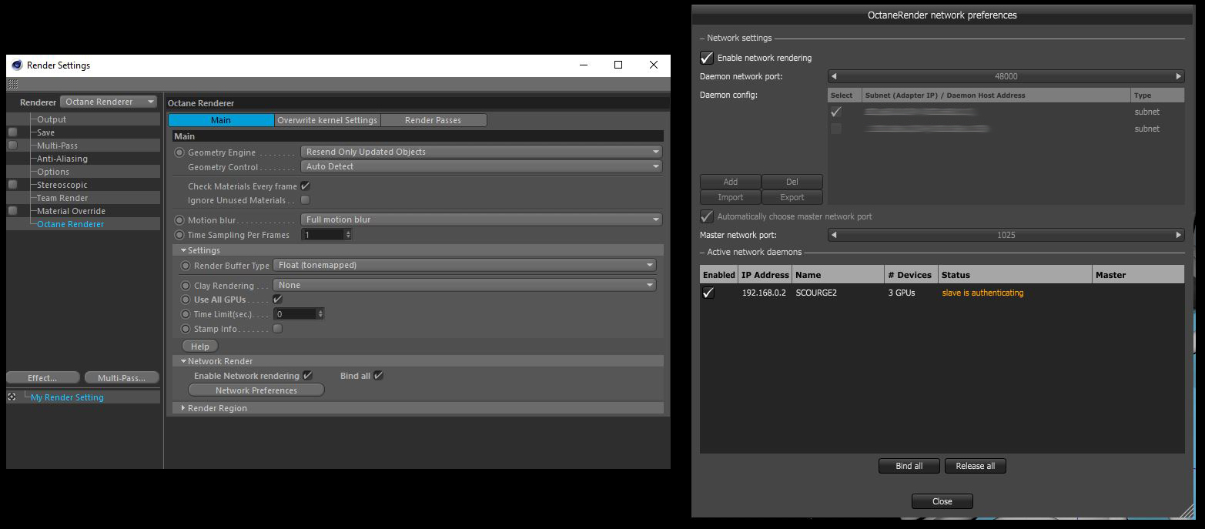The height and width of the screenshot is (529, 1205).
Task: Enable the Multi-Pass checkbox in render list
Action: click(12, 146)
